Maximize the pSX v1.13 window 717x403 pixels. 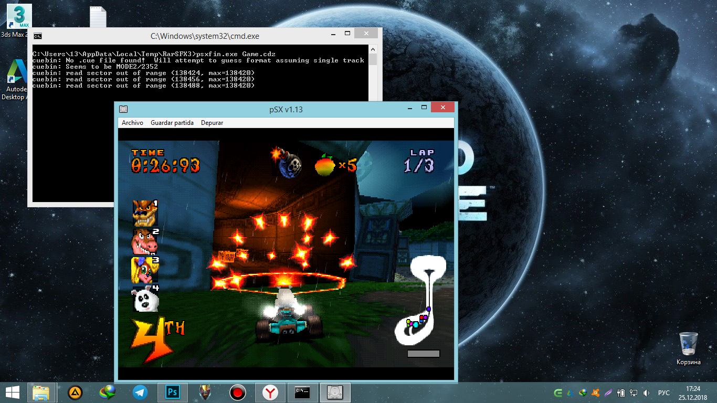click(x=424, y=107)
